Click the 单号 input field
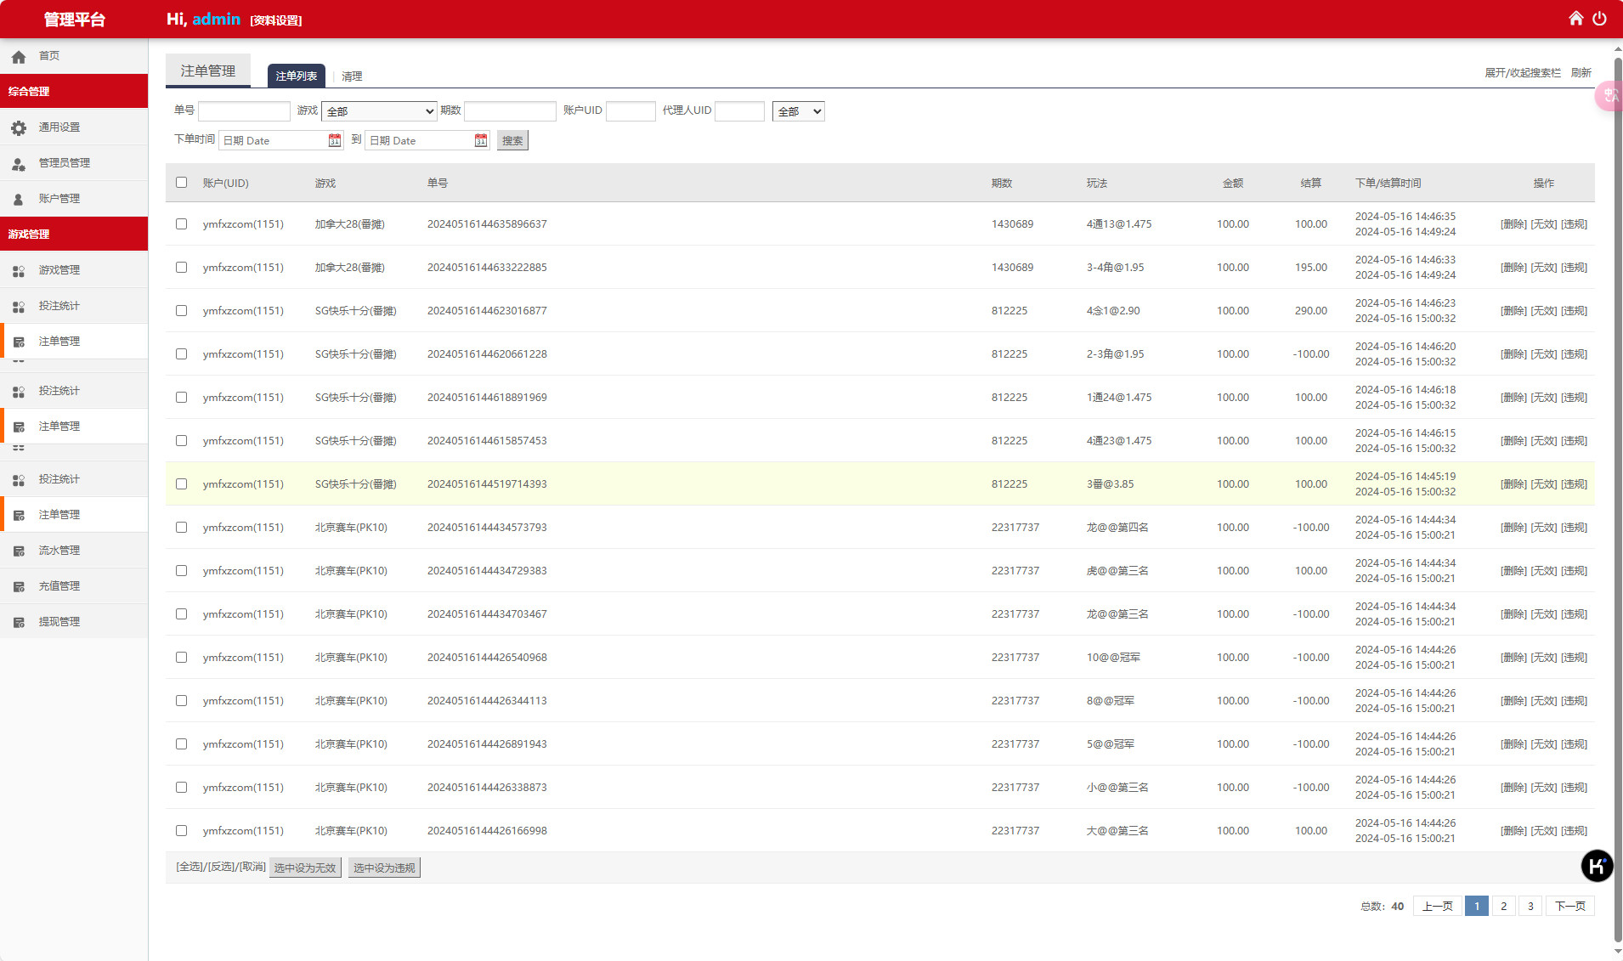Viewport: 1623px width, 961px height. point(244,111)
